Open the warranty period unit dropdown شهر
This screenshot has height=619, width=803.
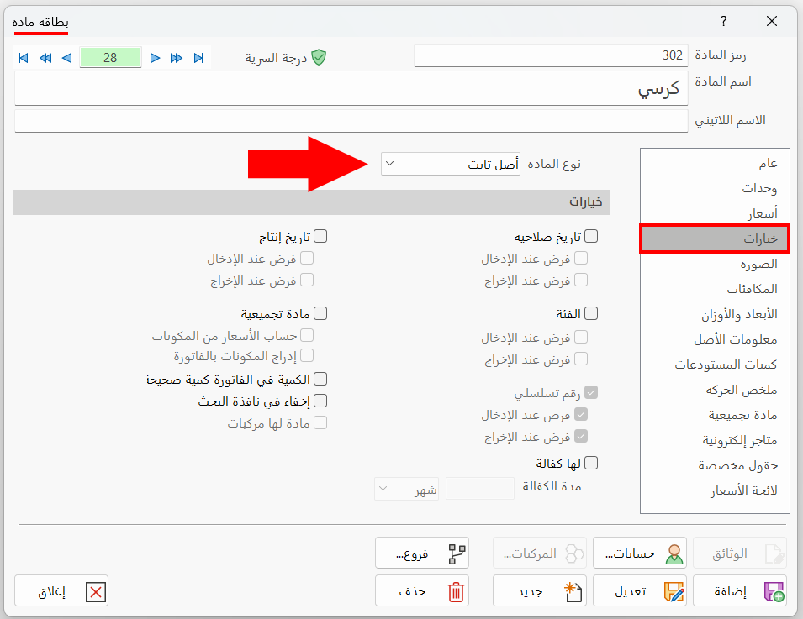(406, 489)
